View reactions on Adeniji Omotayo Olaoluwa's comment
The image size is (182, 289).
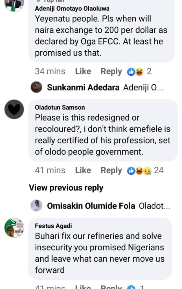139,71
